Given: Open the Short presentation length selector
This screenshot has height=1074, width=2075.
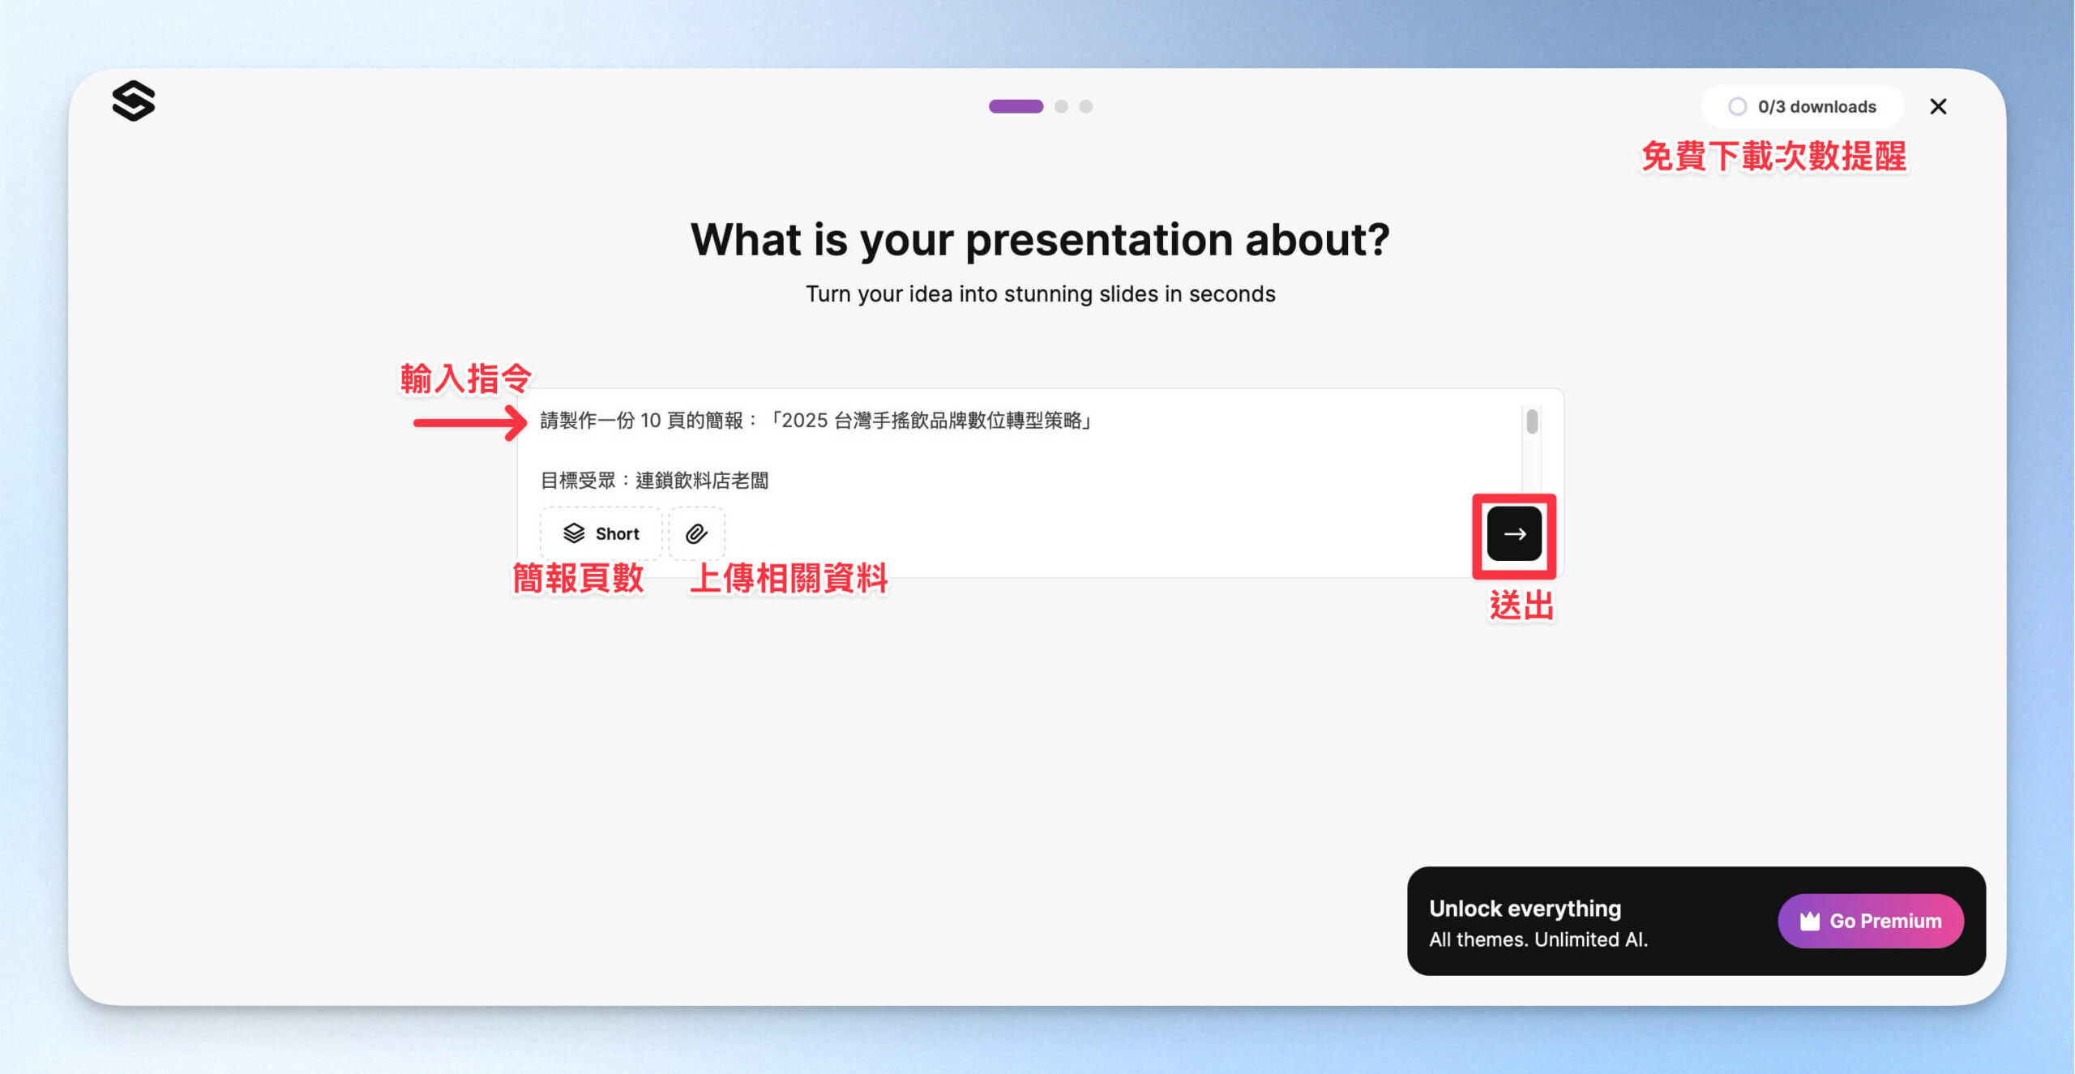Looking at the screenshot, I should coord(601,533).
